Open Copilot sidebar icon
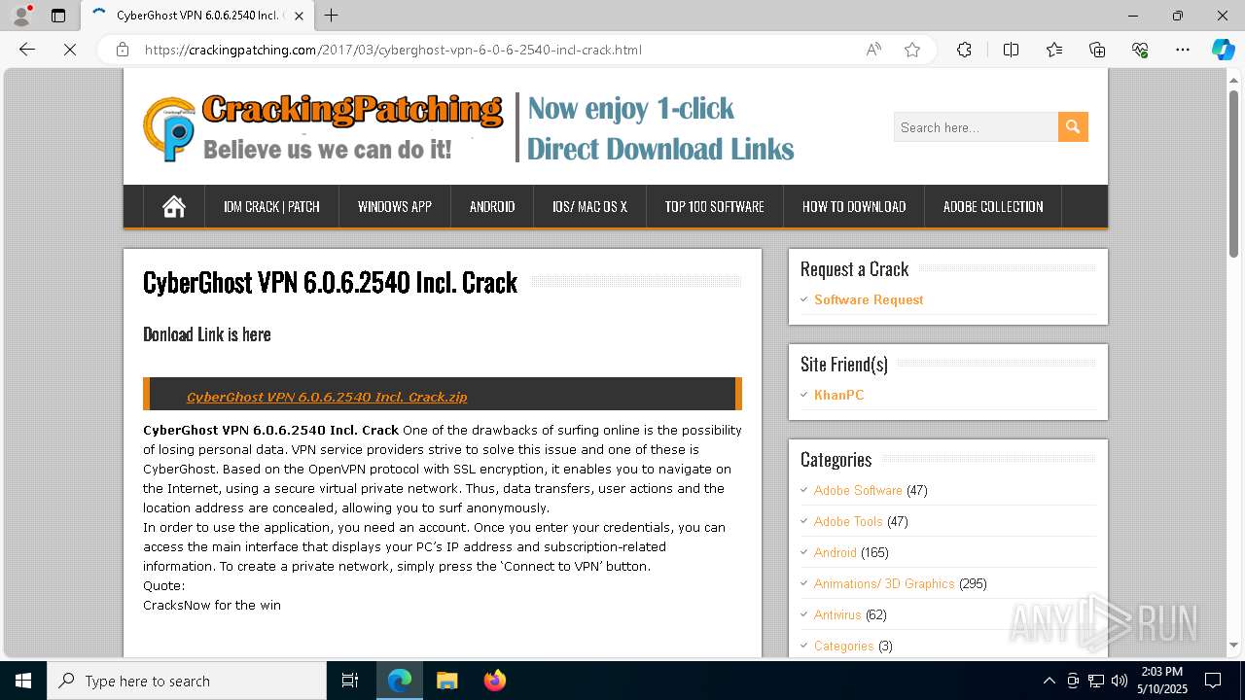Viewport: 1245px width, 700px height. pyautogui.click(x=1223, y=50)
